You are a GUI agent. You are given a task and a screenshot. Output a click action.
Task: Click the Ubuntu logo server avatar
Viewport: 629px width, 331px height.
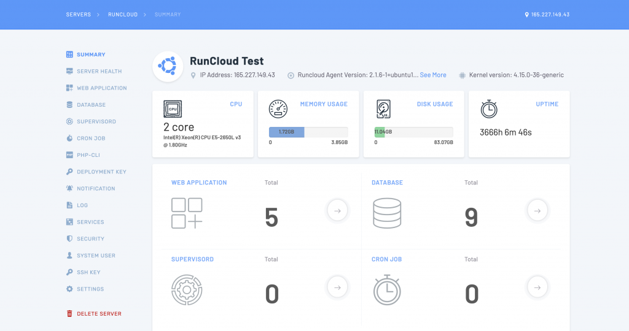[x=168, y=66]
